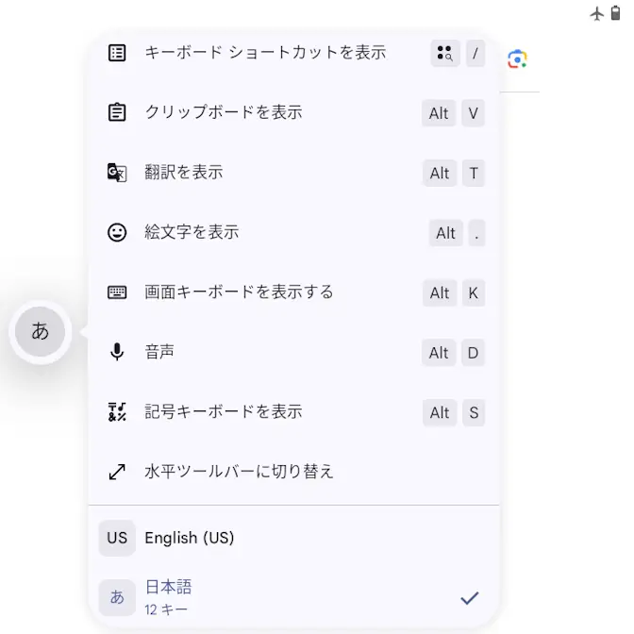Click the emoji smiley icon
Screen dimensions: 634x634
coord(117,232)
